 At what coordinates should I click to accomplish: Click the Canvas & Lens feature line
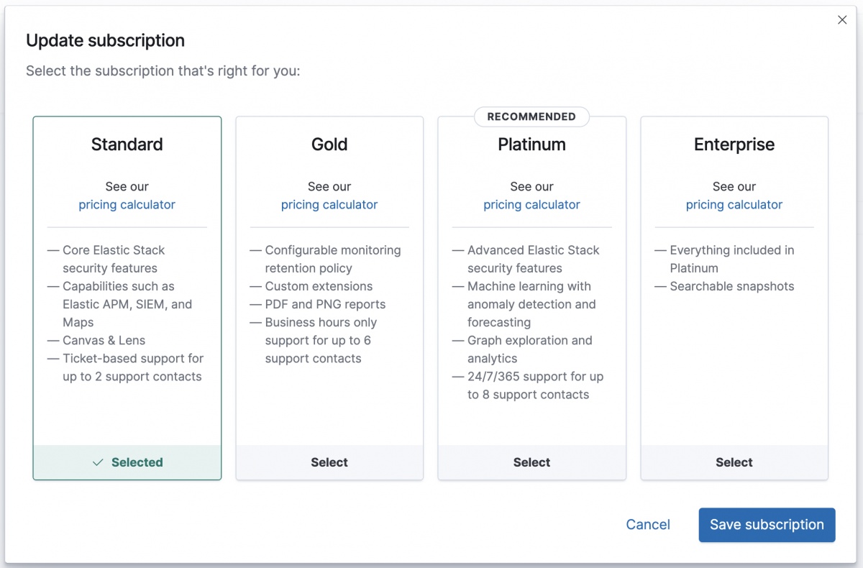104,340
